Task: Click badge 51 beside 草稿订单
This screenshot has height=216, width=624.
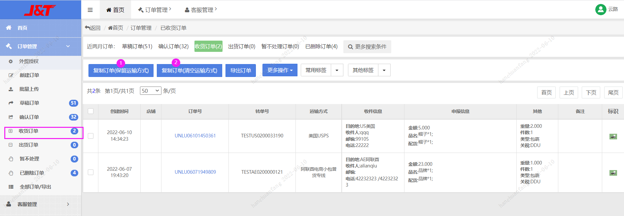Action: (x=74, y=103)
